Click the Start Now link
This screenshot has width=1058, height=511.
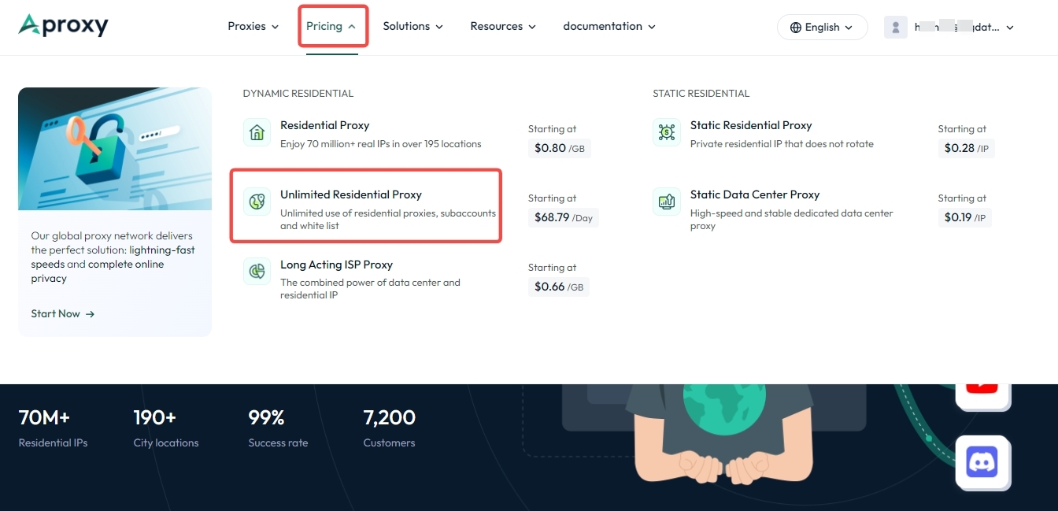click(x=63, y=313)
